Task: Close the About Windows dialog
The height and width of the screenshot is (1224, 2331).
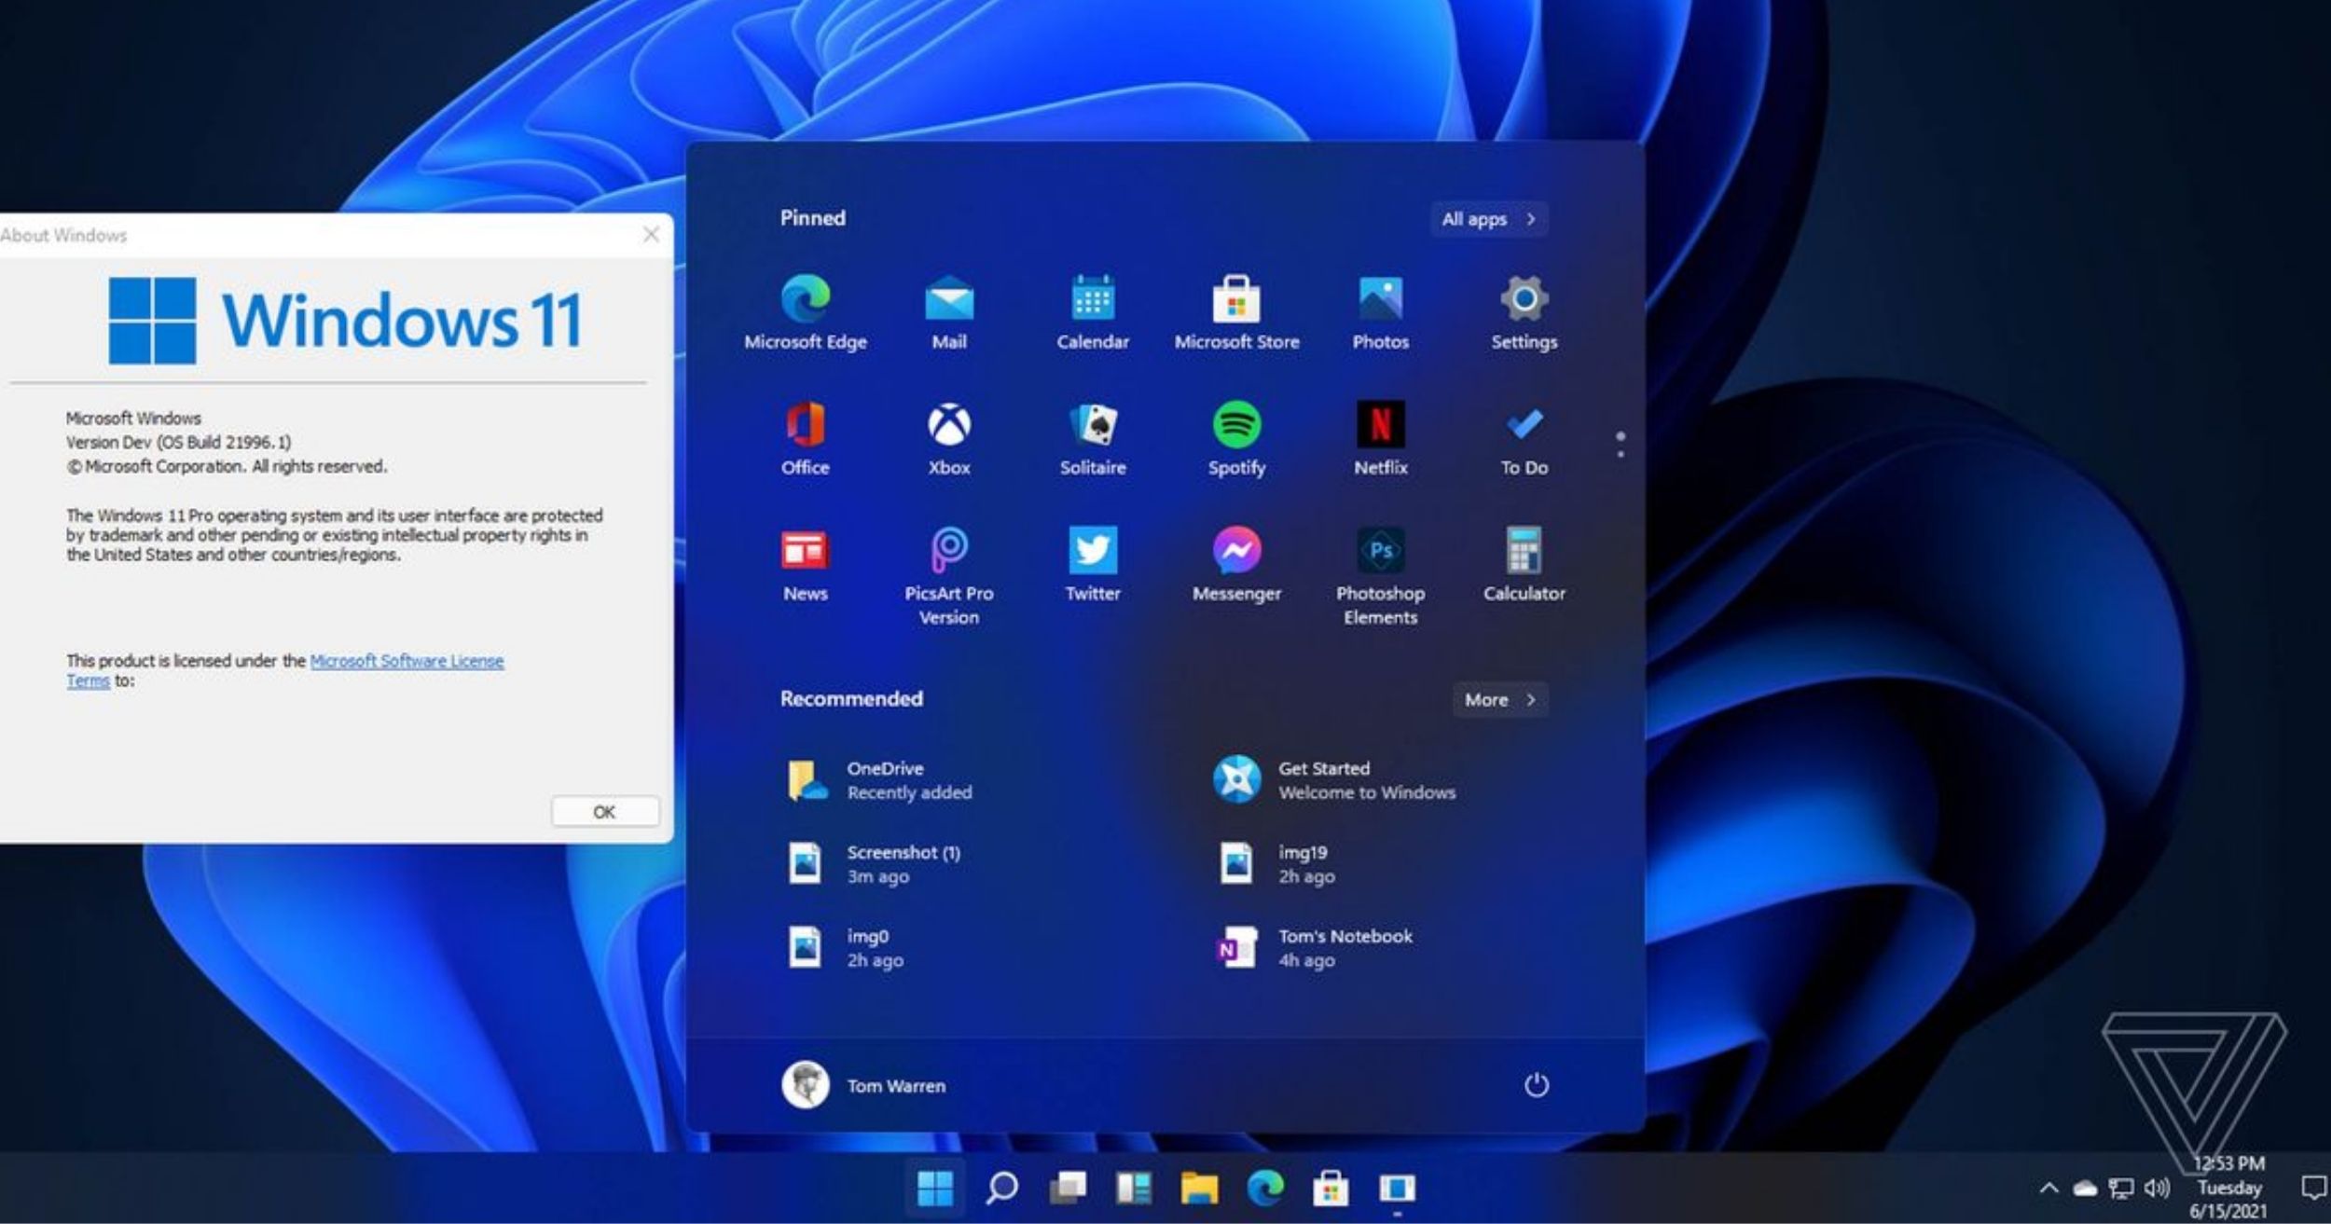Action: [651, 235]
